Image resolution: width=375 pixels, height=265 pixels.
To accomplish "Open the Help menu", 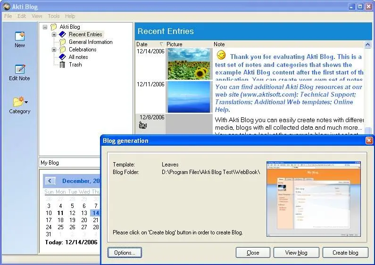I will [x=70, y=16].
